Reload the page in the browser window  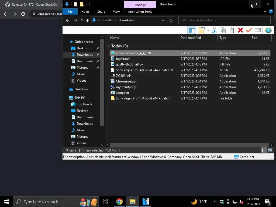[x=23, y=14]
